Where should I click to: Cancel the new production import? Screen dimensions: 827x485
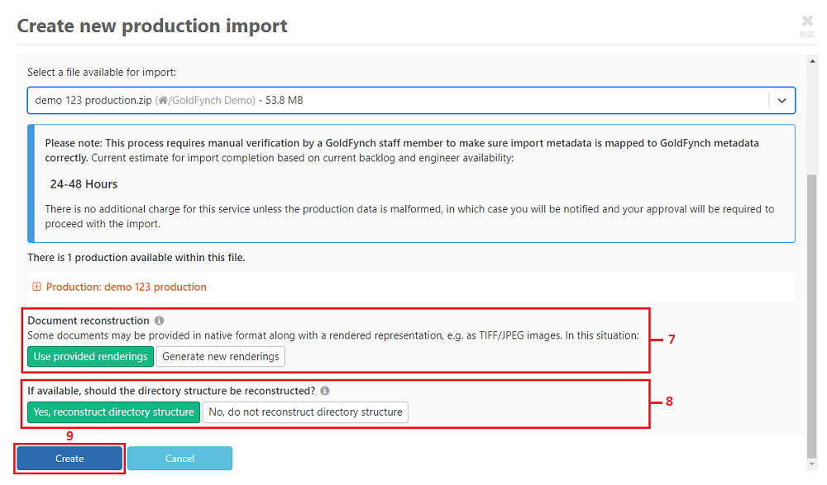coord(179,458)
